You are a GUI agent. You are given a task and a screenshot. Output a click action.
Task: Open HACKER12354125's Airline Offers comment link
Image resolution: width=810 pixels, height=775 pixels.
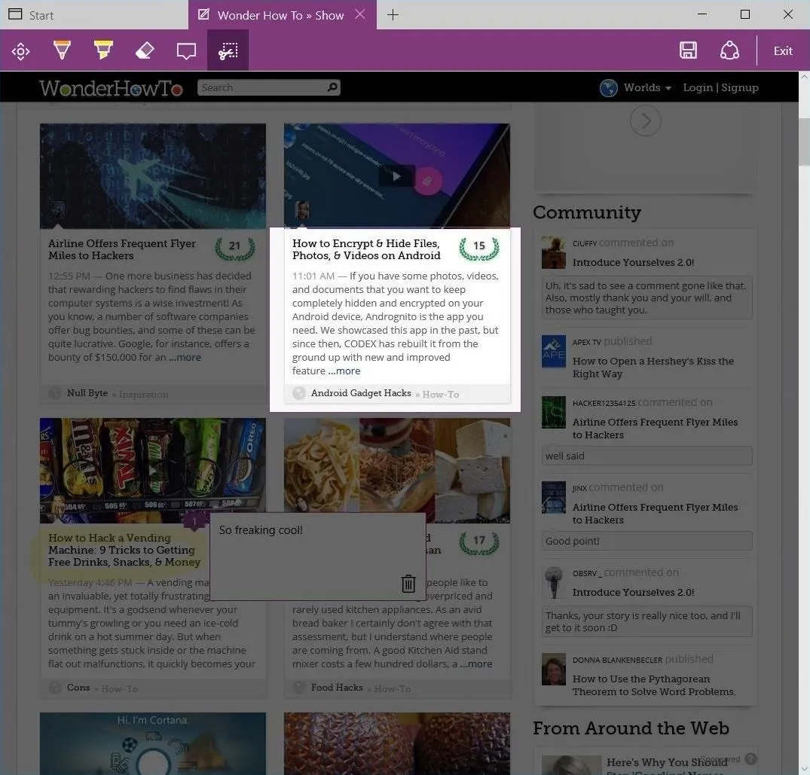pyautogui.click(x=655, y=428)
